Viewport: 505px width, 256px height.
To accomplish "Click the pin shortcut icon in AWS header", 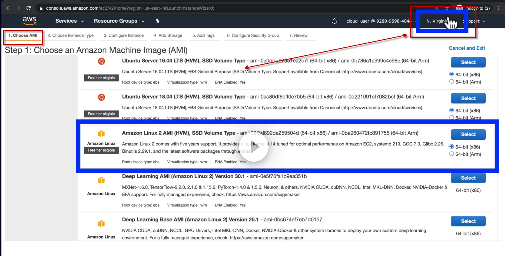I will (x=157, y=21).
